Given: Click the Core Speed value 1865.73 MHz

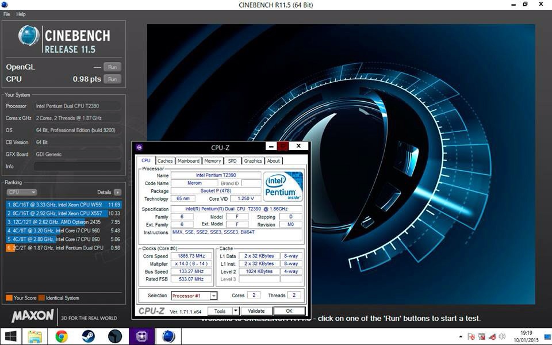Looking at the screenshot, I should click(191, 256).
